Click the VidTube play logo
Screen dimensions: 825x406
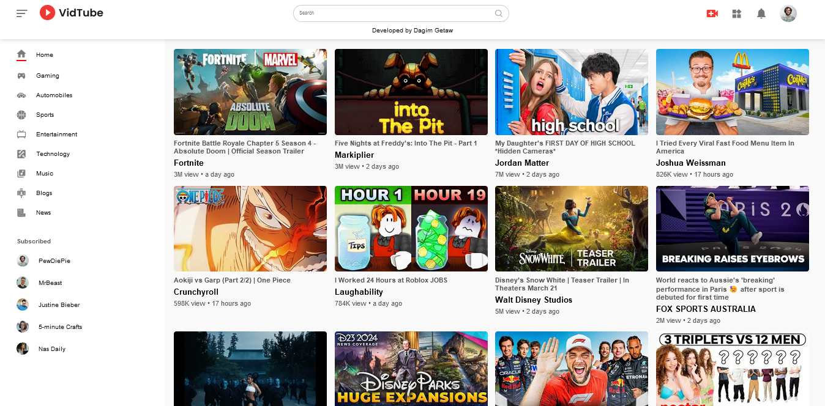point(47,12)
